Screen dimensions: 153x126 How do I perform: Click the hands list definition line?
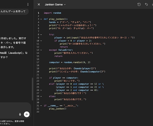click(x=70, y=22)
